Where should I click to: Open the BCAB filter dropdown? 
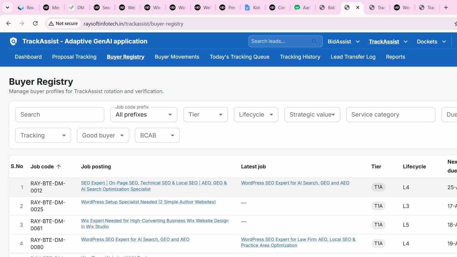coord(157,135)
